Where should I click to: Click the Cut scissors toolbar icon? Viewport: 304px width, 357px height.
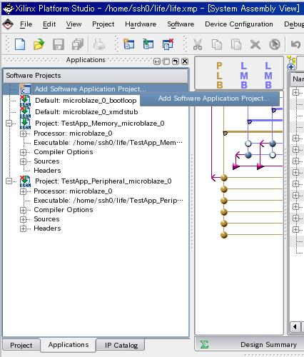[198, 44]
